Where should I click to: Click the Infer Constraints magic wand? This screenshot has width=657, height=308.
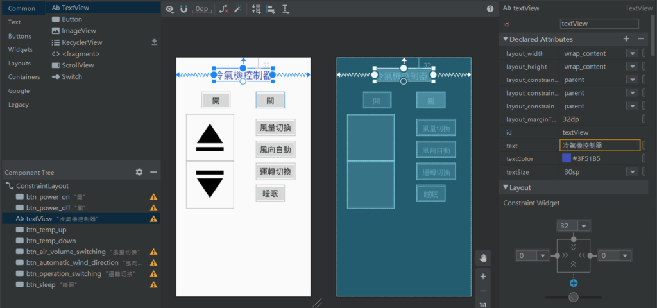point(237,9)
